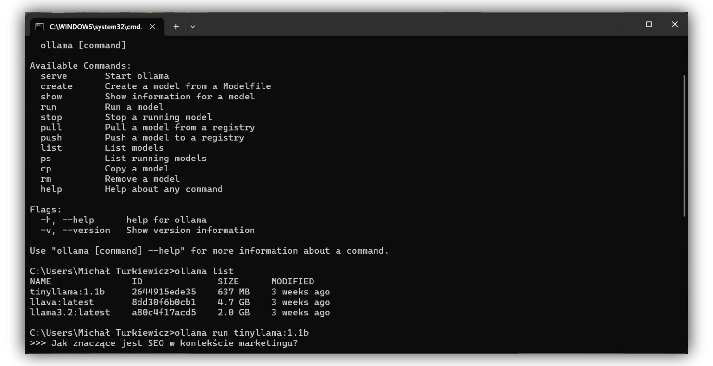The width and height of the screenshot is (713, 366).
Task: Click the 'show' command text
Action: point(51,97)
